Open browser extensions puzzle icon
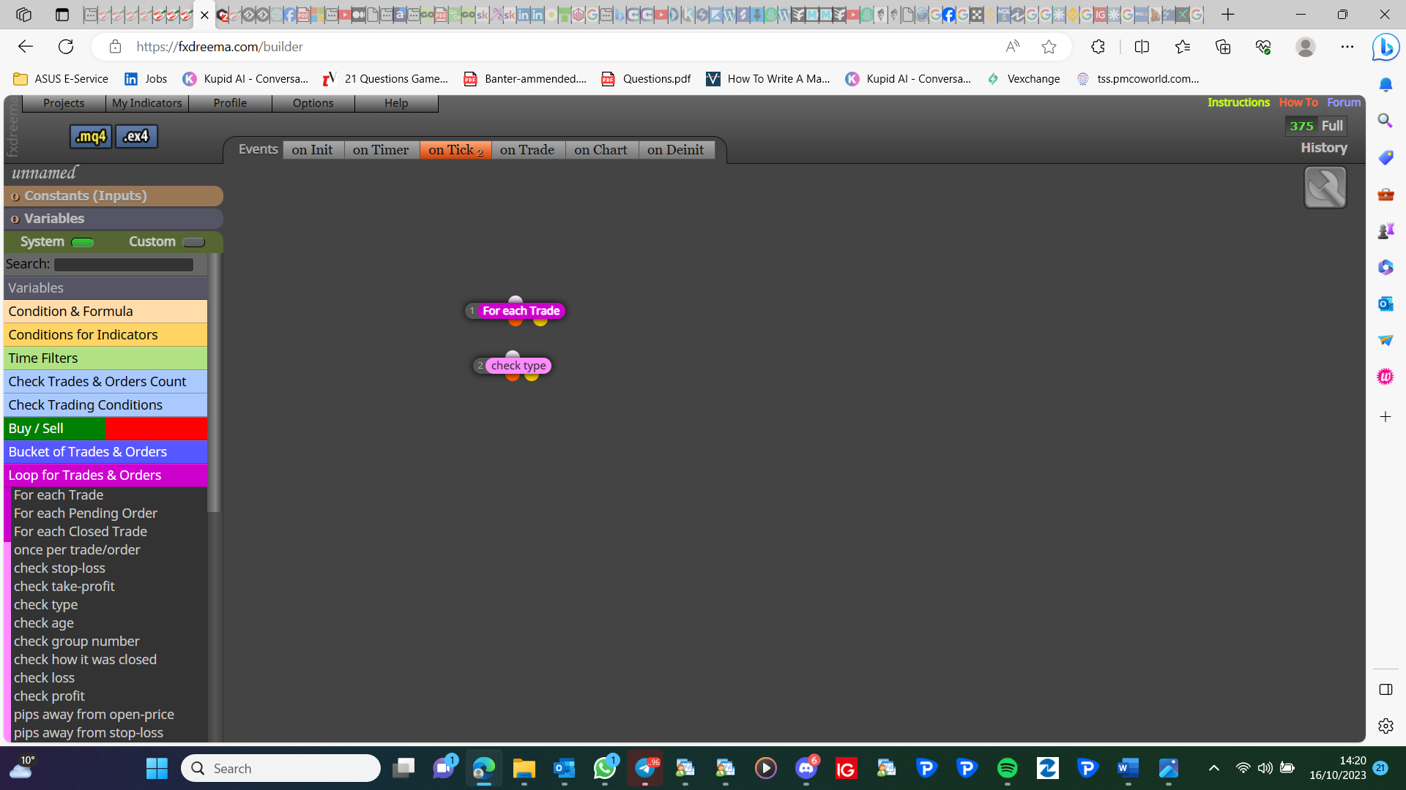1406x790 pixels. click(x=1098, y=47)
